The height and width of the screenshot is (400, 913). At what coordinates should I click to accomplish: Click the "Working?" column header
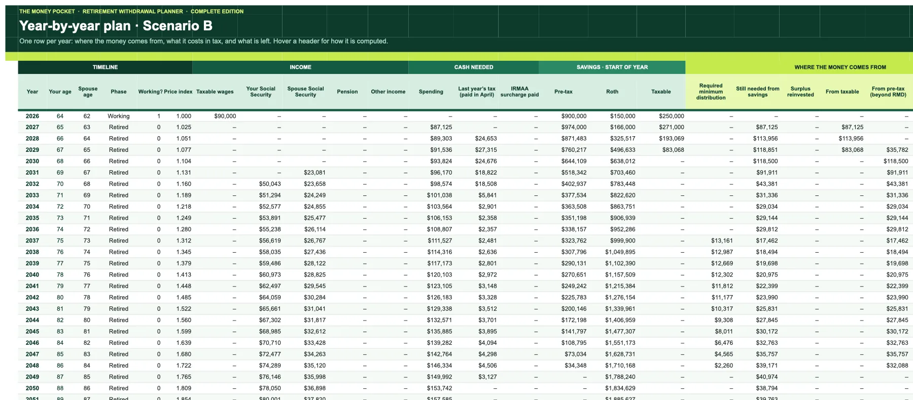[150, 92]
